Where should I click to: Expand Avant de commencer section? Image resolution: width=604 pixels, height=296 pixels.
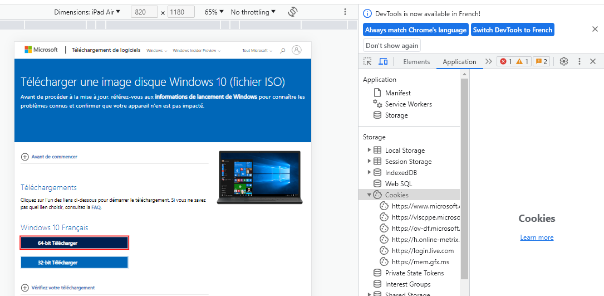[49, 157]
